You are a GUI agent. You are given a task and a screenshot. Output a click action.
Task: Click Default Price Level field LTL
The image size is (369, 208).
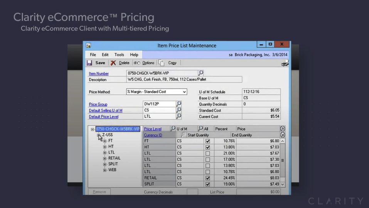159,117
